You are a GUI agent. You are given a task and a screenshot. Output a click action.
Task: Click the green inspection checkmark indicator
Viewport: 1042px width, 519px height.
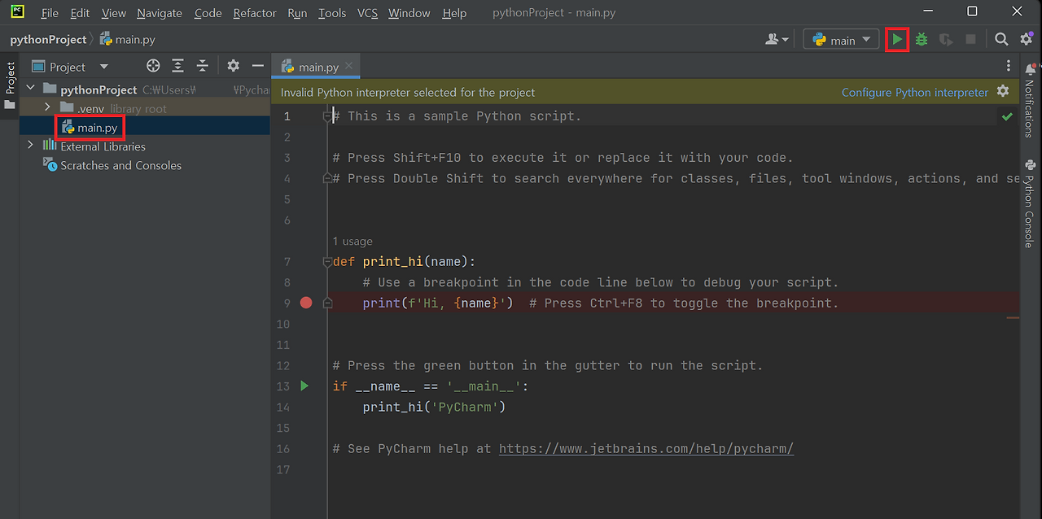point(1007,116)
